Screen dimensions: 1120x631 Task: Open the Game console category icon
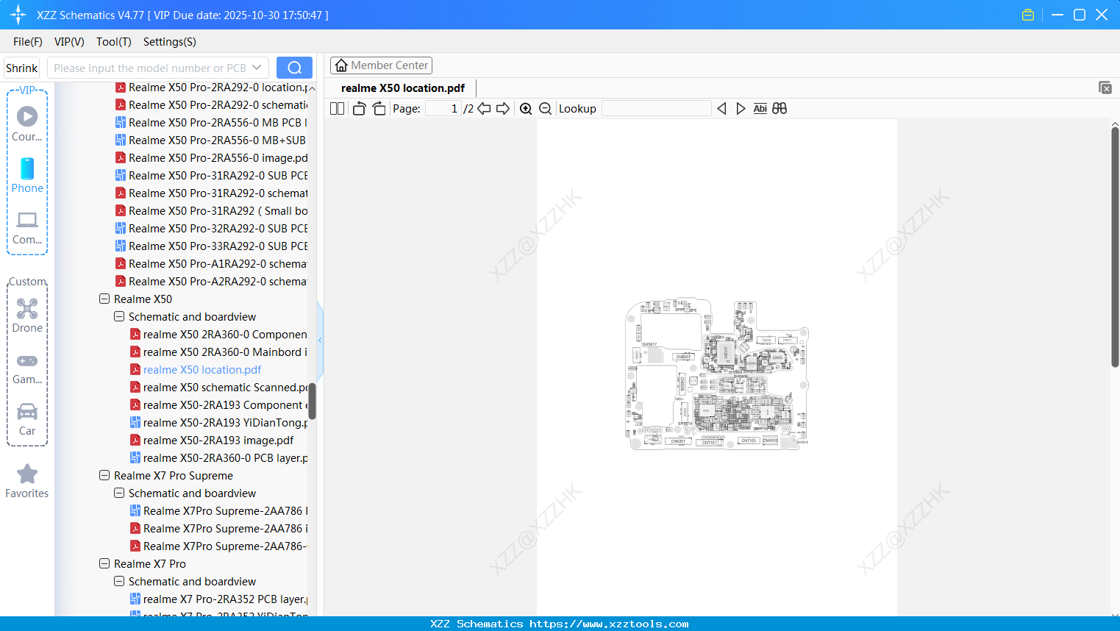(27, 368)
